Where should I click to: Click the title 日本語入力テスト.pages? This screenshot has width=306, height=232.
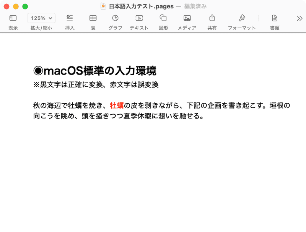point(141,6)
